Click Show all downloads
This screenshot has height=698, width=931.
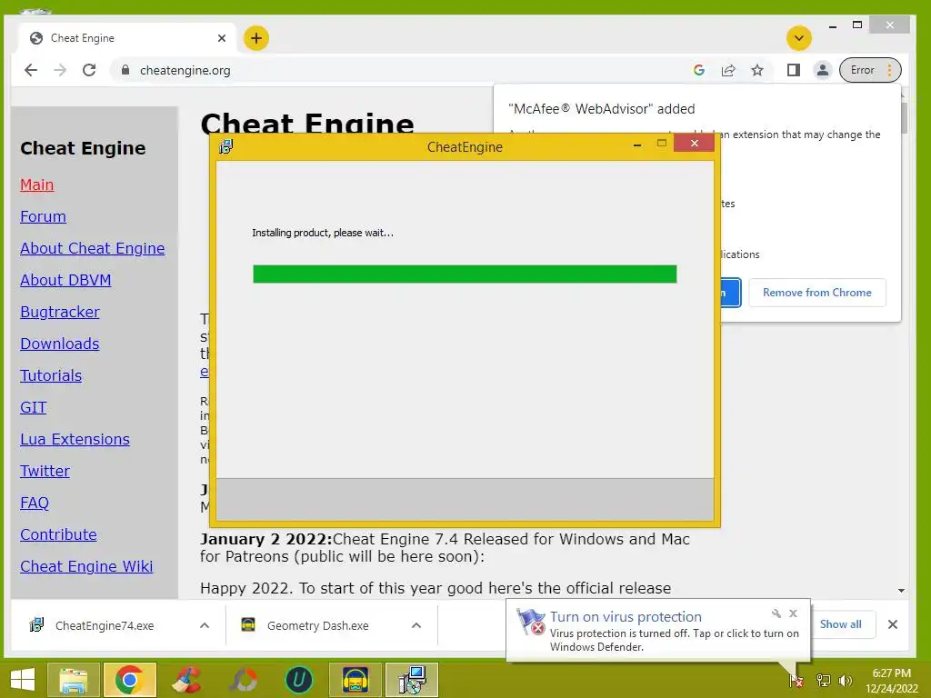[x=840, y=624]
